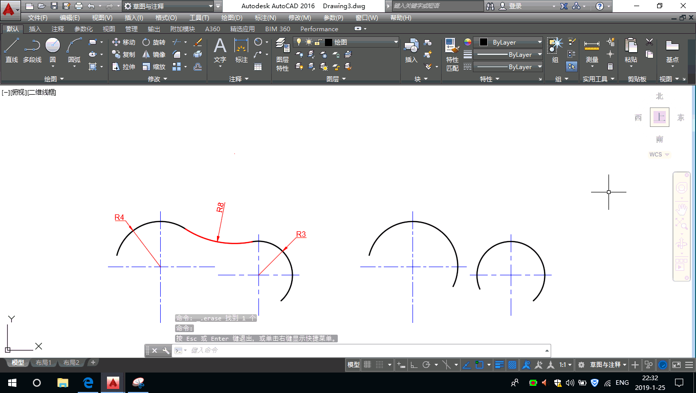
Task: Open the 绘图(D) menu
Action: tap(232, 18)
